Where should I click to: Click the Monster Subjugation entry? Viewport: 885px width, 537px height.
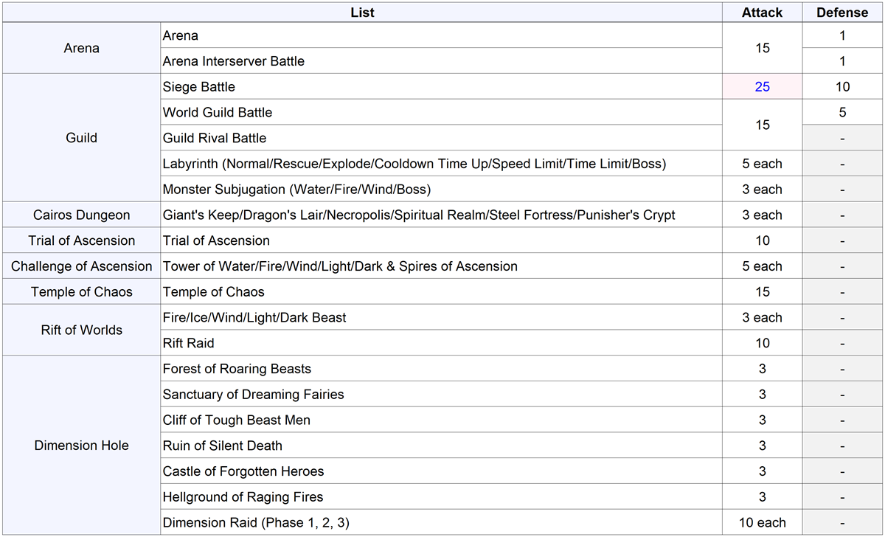(296, 190)
